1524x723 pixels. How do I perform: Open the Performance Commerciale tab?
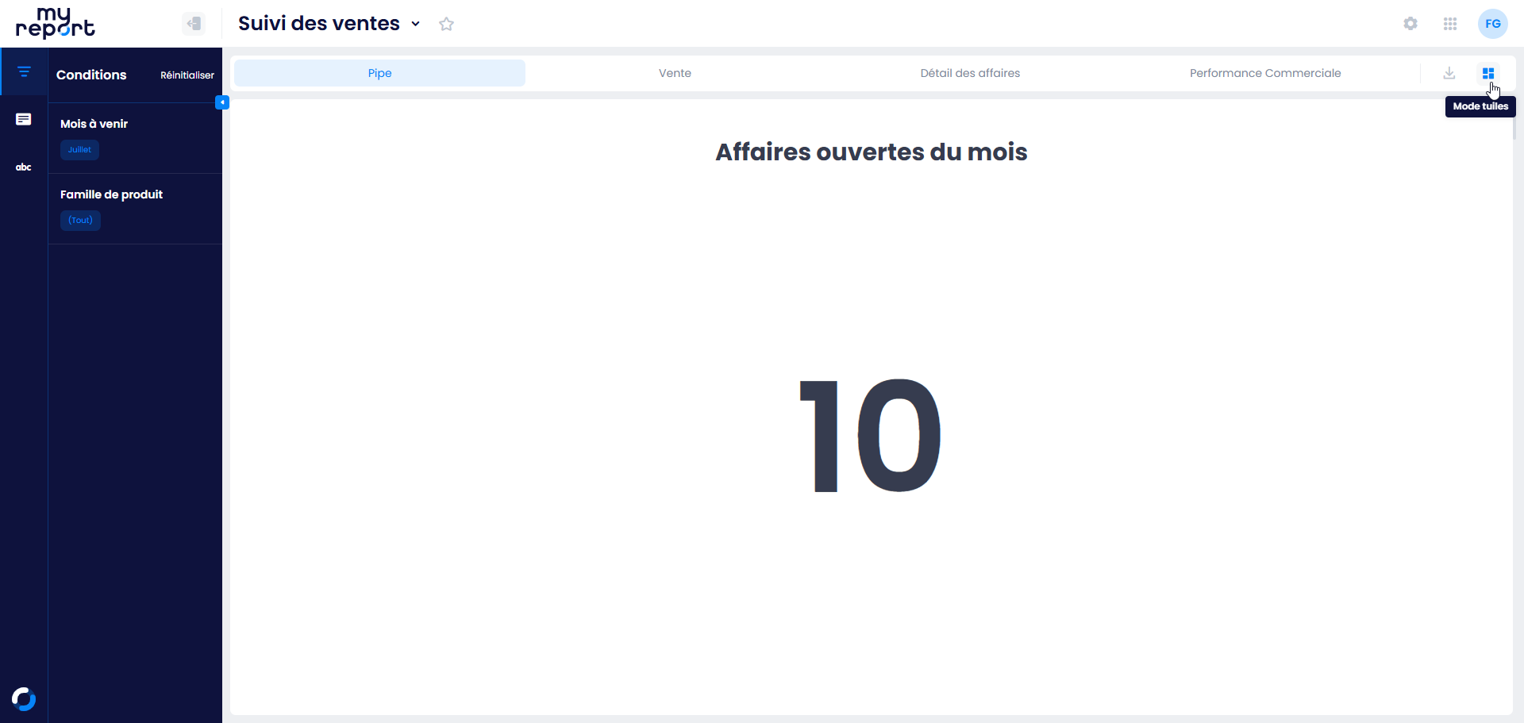(1264, 73)
